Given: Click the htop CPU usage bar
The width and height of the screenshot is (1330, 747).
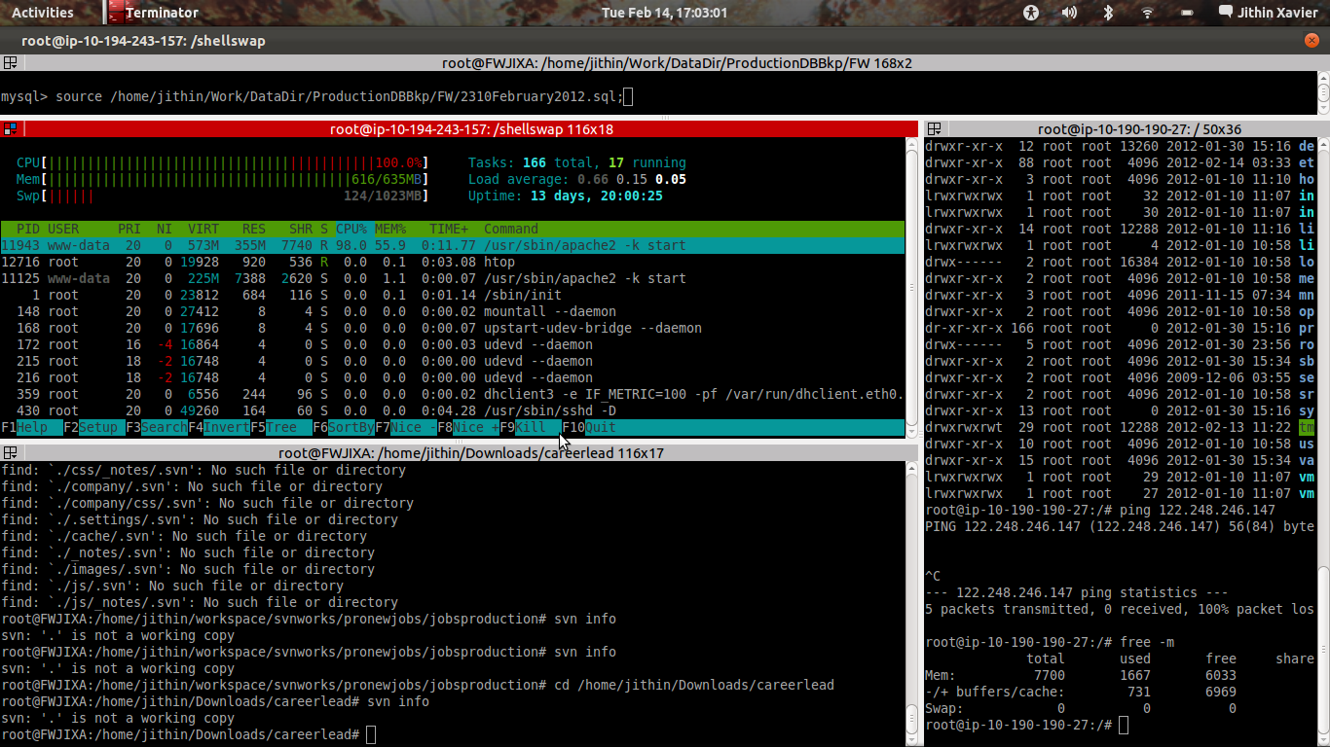Looking at the screenshot, I should click(222, 162).
